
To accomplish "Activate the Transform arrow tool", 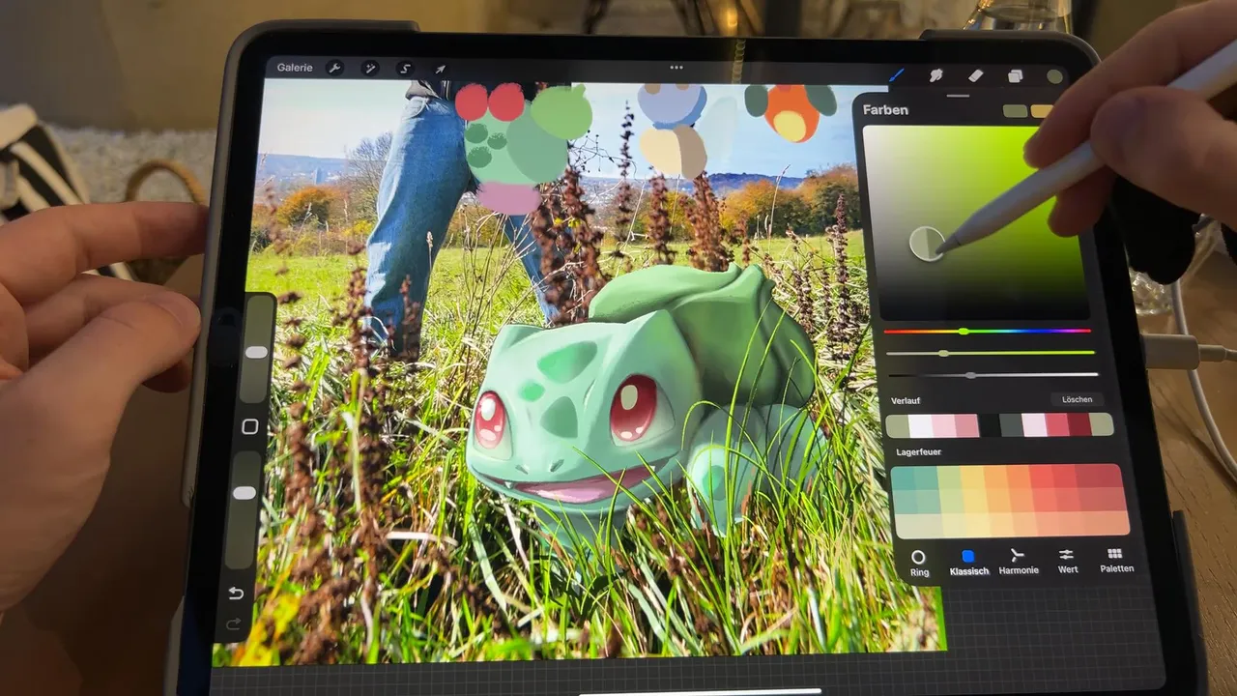I will pos(440,69).
